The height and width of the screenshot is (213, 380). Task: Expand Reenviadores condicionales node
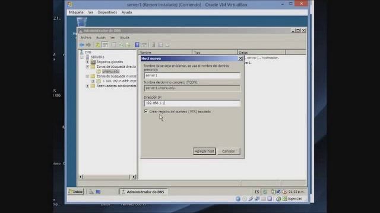[87, 86]
